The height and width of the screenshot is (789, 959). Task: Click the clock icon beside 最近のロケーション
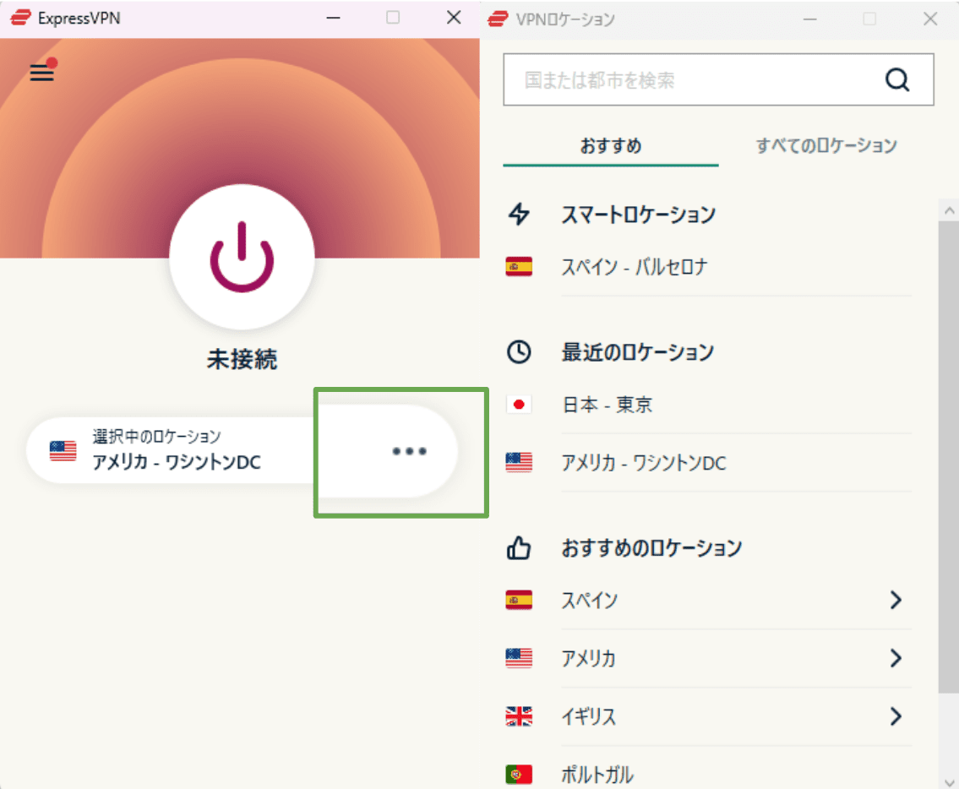[519, 352]
